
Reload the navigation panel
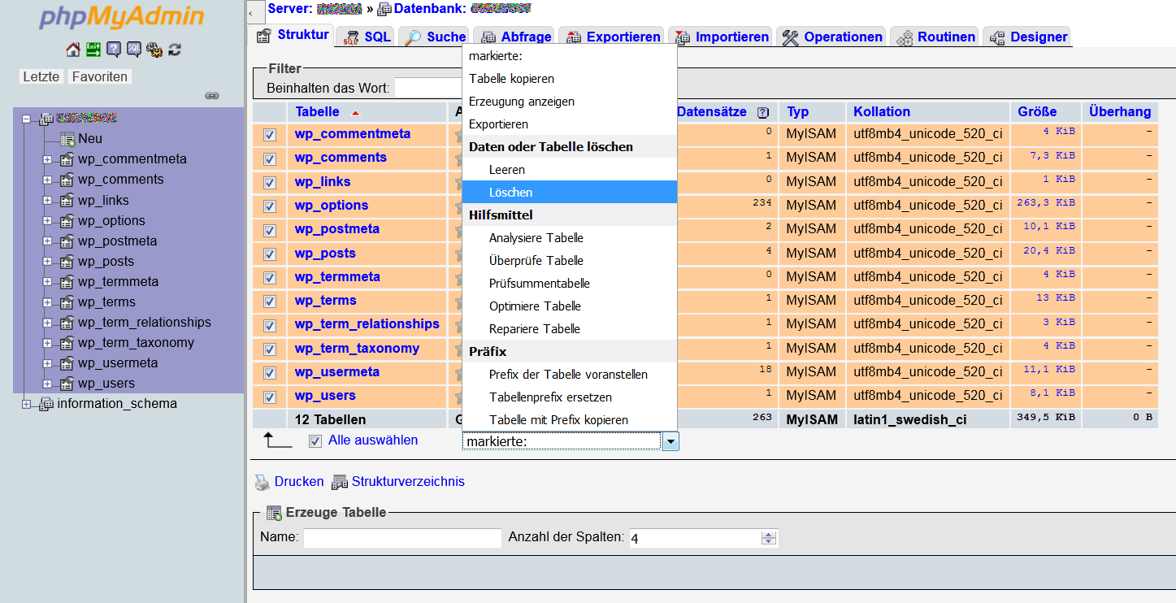coord(175,50)
